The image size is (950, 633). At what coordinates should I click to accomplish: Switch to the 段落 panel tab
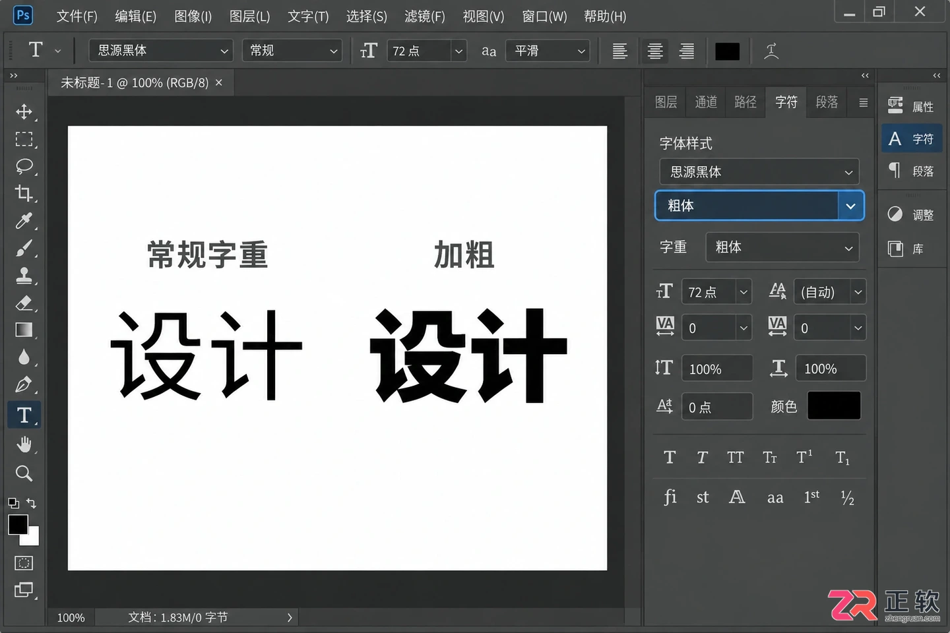(x=827, y=102)
